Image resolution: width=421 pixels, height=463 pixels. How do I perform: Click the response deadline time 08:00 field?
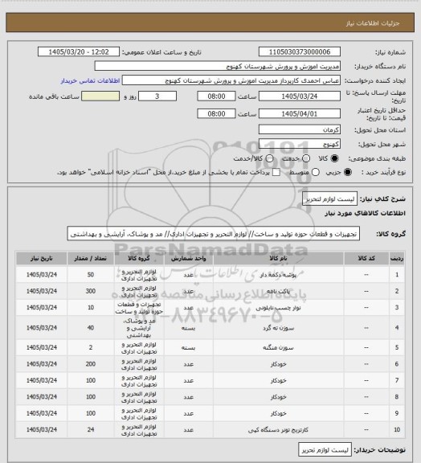(x=216, y=96)
